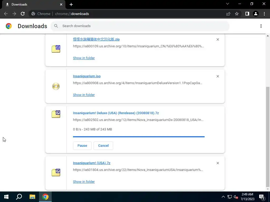Click the Chrome site info icon
The width and height of the screenshot is (270, 202).
point(33,14)
